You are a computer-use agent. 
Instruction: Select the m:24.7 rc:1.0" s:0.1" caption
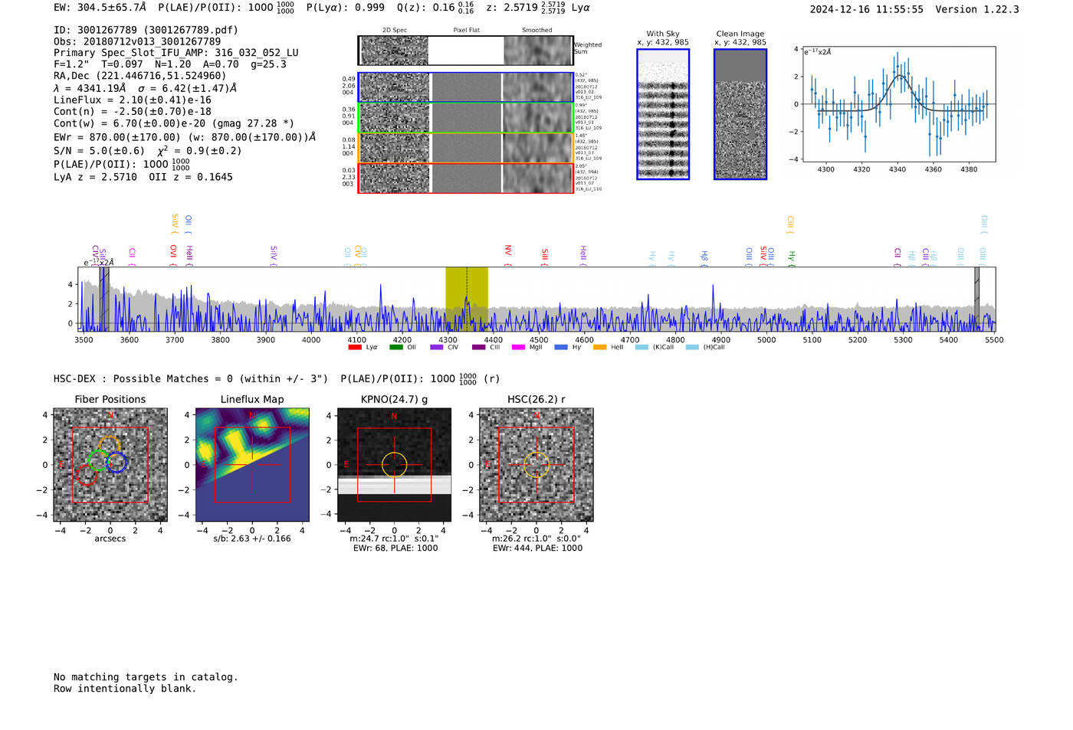[394, 538]
